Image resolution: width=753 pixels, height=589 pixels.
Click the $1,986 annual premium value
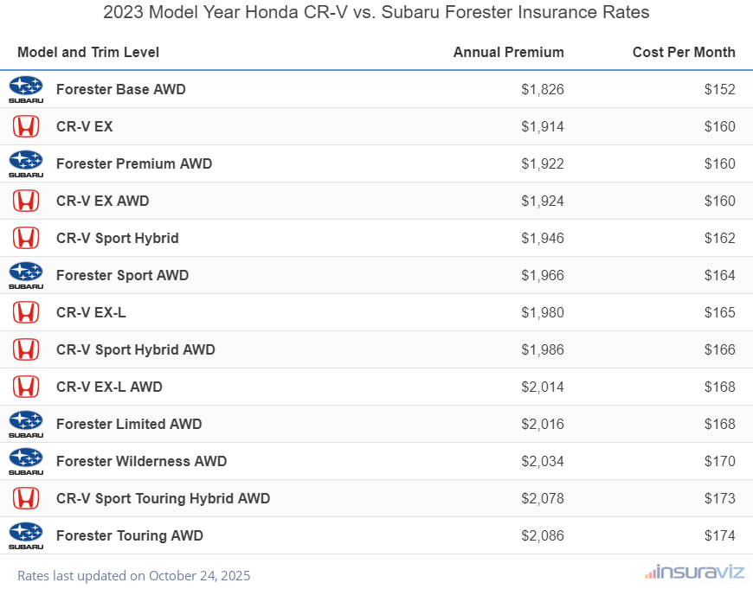(543, 349)
